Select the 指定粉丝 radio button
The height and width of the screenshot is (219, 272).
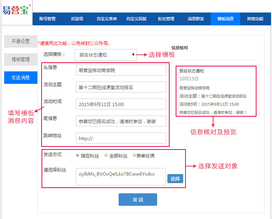pos(77,156)
